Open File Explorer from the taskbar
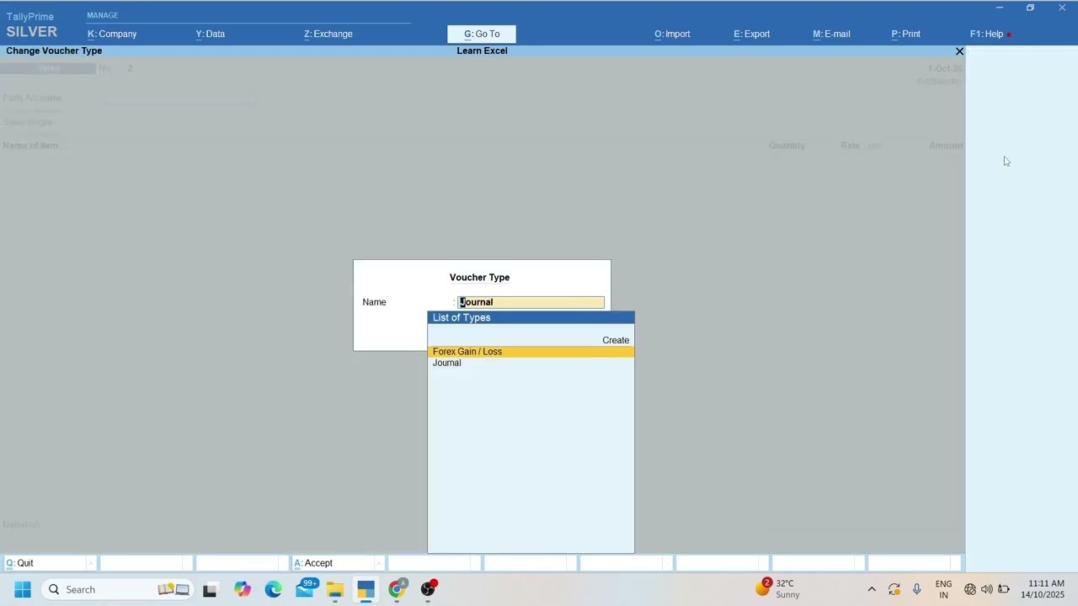The width and height of the screenshot is (1078, 606). pyautogui.click(x=335, y=589)
